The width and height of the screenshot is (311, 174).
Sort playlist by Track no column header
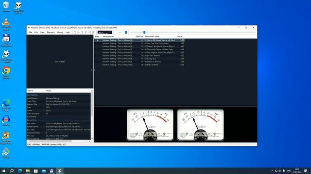click(x=139, y=37)
